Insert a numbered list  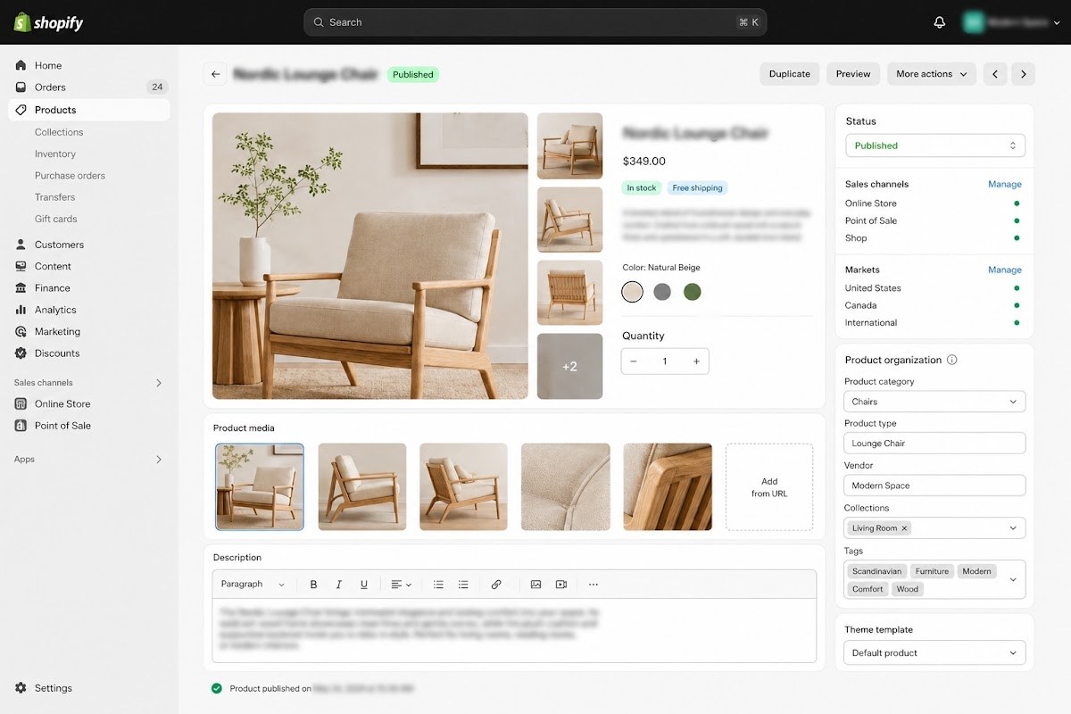463,585
